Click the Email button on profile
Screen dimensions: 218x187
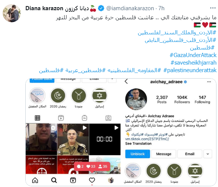pos(190,154)
